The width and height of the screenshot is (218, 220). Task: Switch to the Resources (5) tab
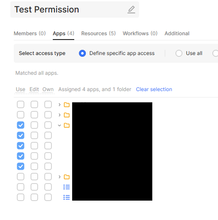tap(98, 34)
